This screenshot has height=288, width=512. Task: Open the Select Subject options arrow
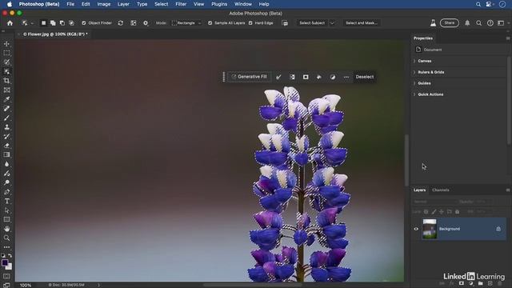pos(332,23)
